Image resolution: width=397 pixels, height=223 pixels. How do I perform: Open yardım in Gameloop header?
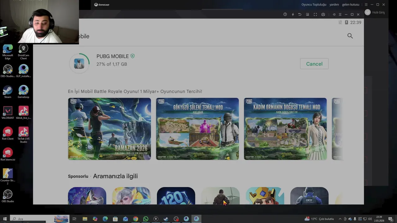pos(334,5)
